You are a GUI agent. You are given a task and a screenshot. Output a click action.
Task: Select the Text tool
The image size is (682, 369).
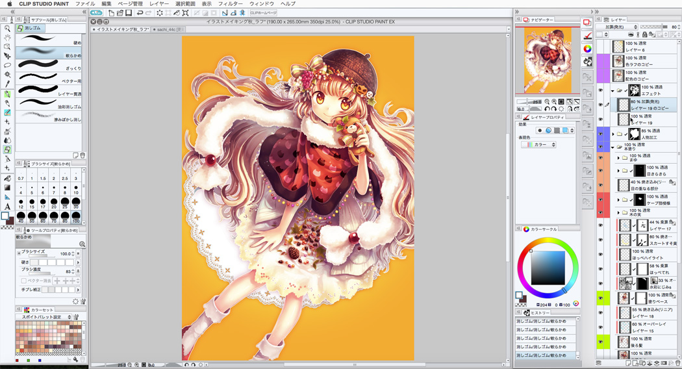7,206
